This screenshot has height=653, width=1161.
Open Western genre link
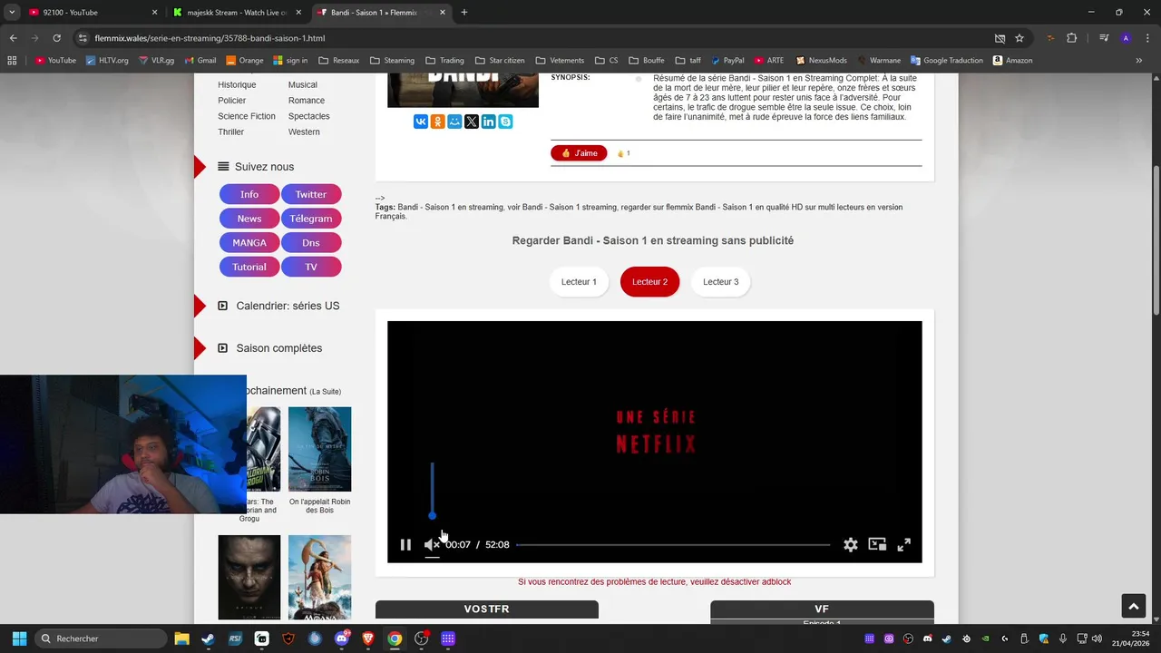[x=304, y=132]
